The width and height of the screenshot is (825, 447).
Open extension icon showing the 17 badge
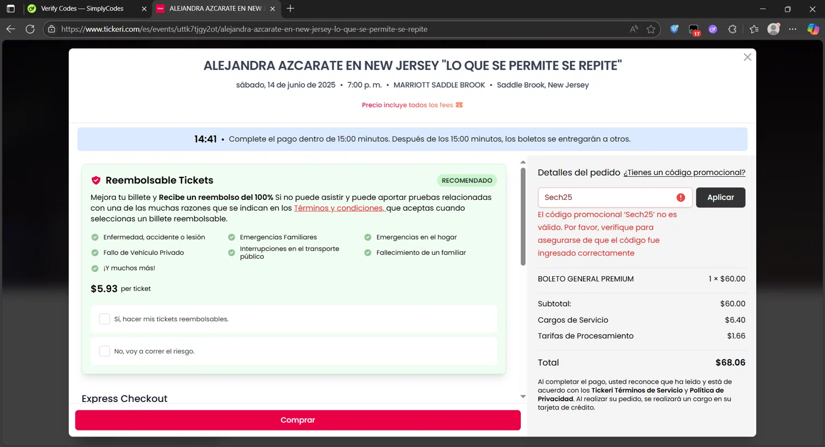[x=694, y=30]
